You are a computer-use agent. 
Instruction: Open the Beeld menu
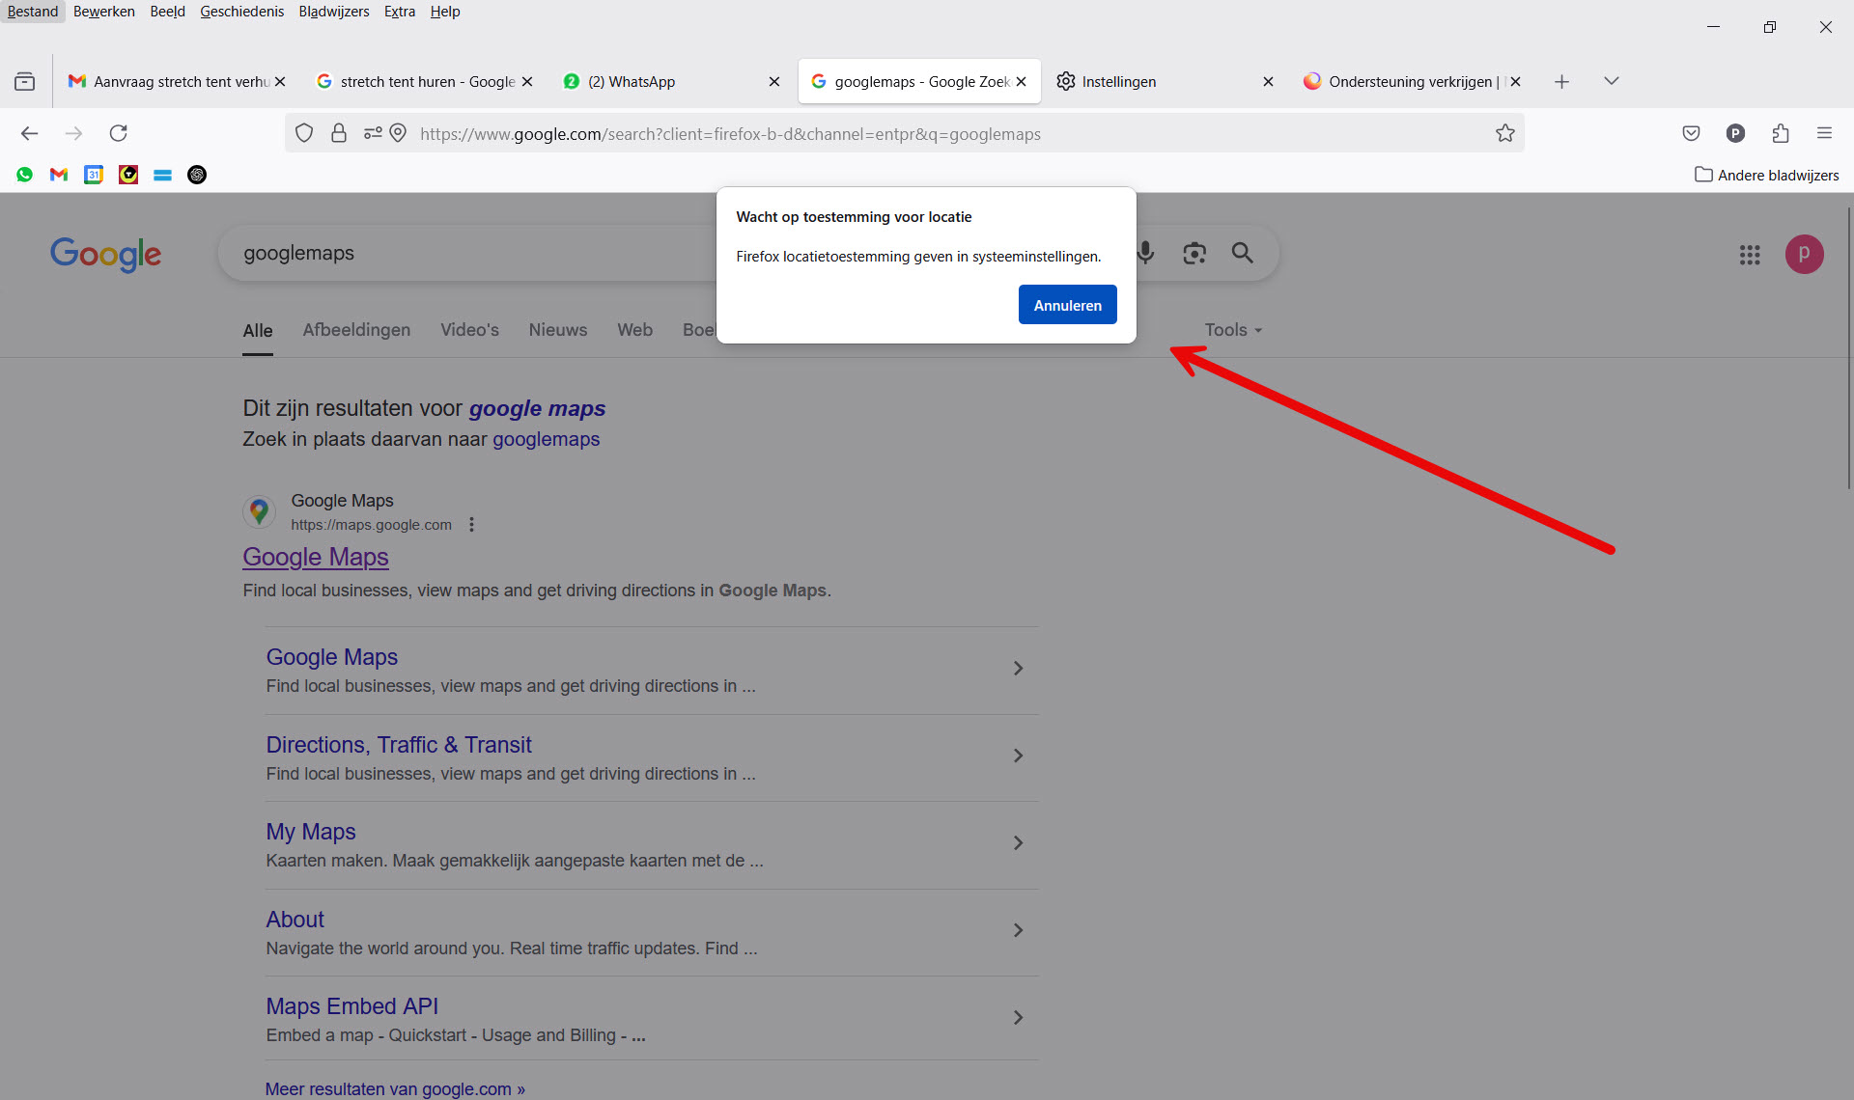[x=167, y=12]
